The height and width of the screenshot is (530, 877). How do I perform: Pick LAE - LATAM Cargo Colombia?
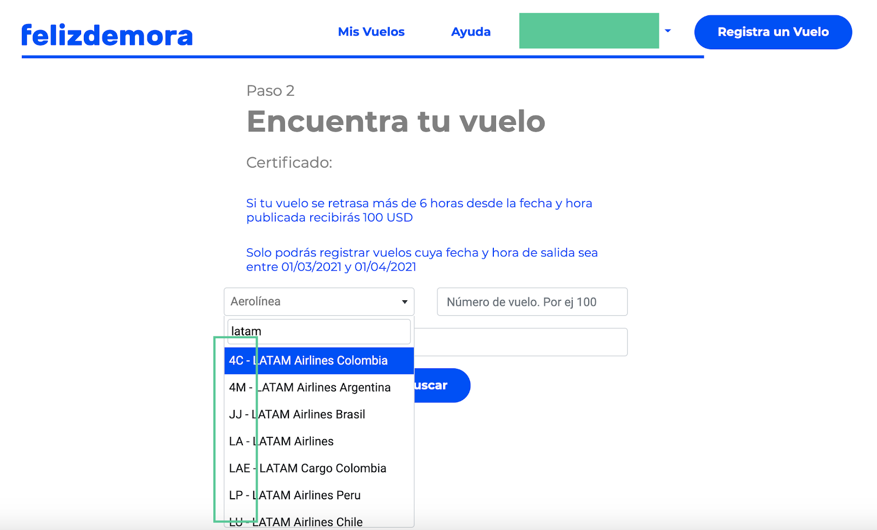pyautogui.click(x=319, y=468)
